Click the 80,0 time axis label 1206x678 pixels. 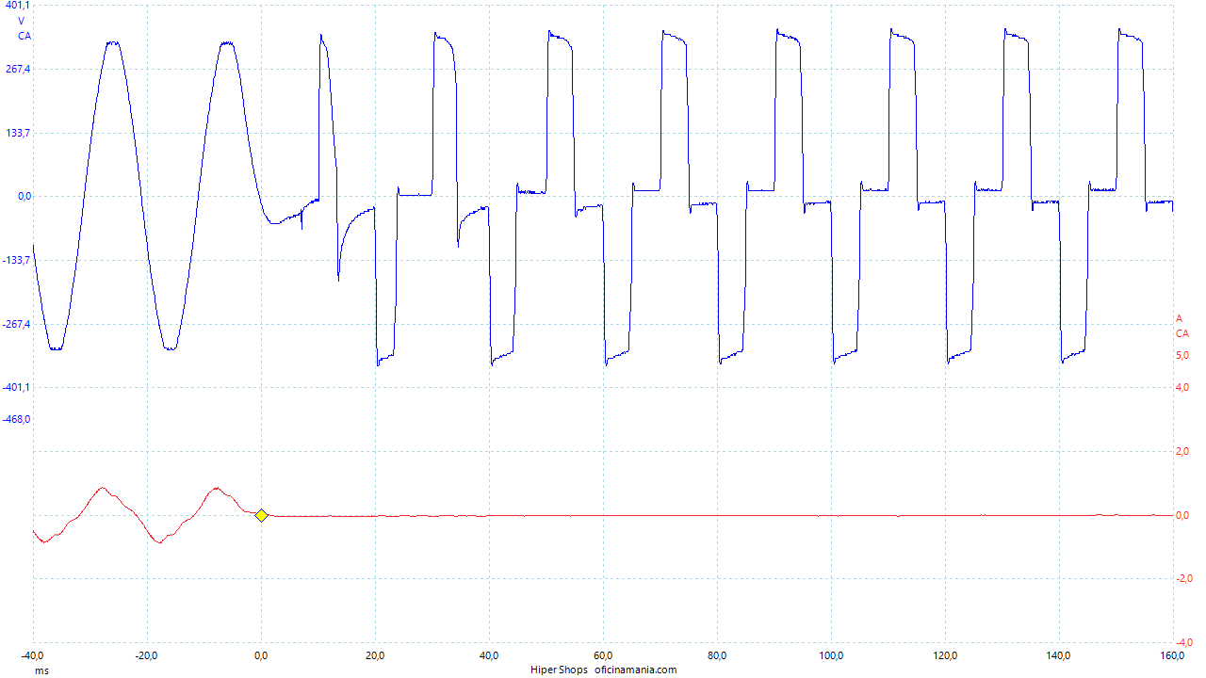point(717,655)
